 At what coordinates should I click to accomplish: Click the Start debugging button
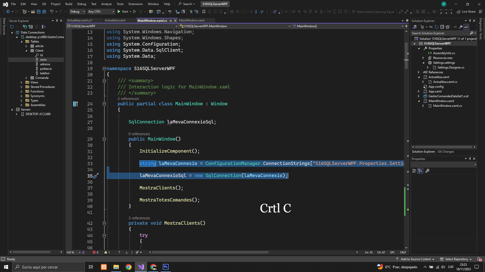[123, 12]
